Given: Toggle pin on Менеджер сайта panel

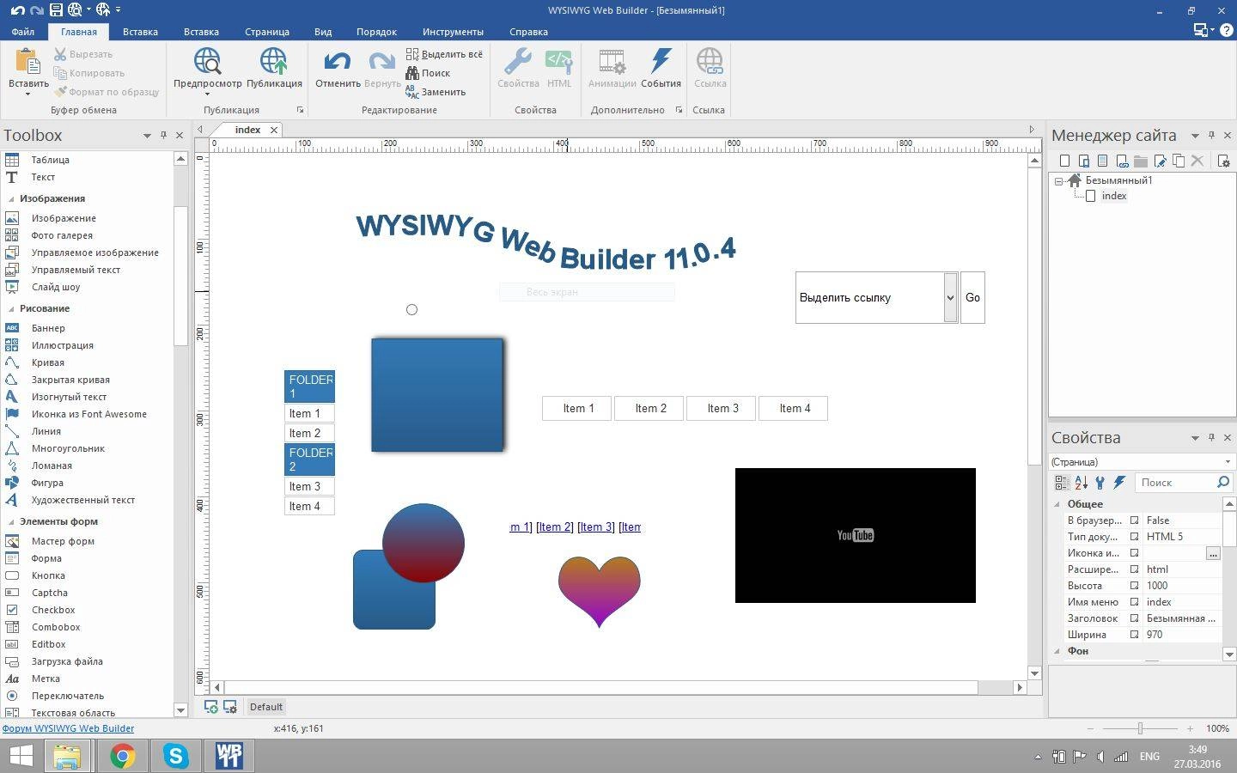Looking at the screenshot, I should [x=1211, y=135].
